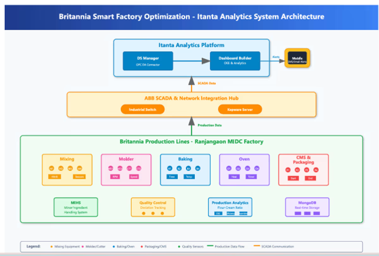Viewport: 379px width, 256px height.
Task: Click the Packaging/CMS legend entry
Action: [x=154, y=247]
